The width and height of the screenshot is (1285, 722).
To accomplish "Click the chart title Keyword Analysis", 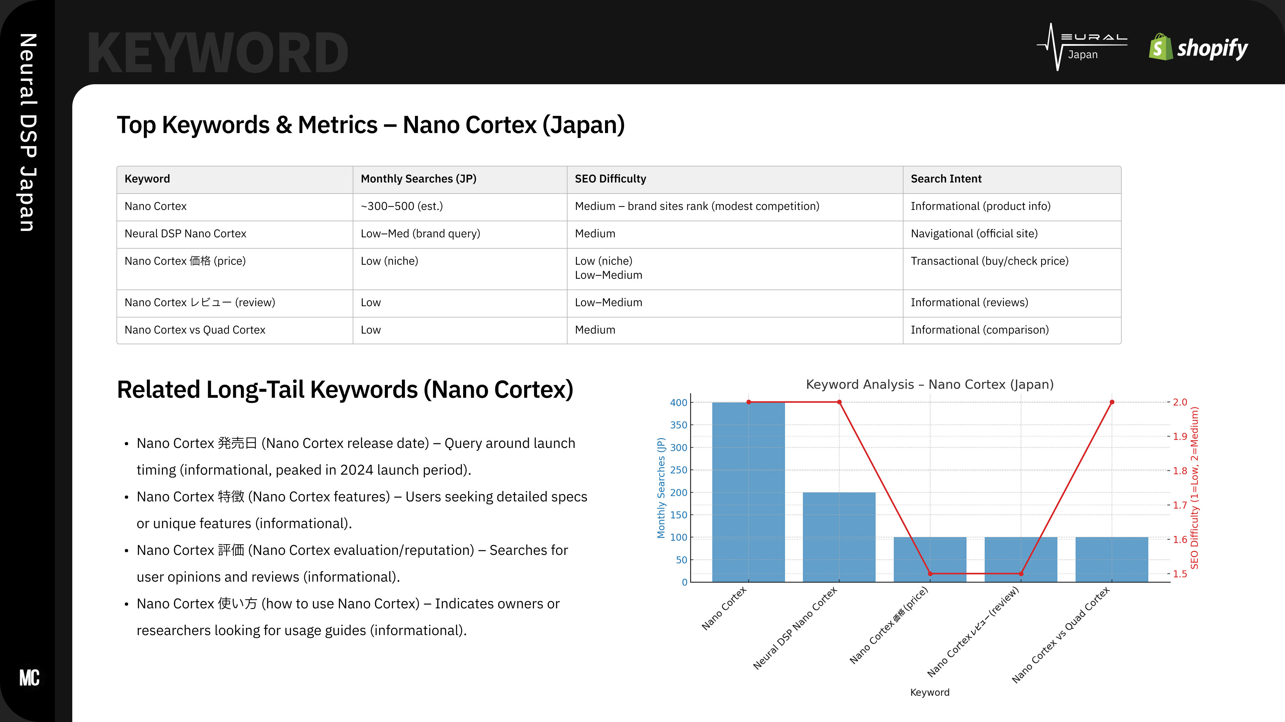I will (930, 384).
